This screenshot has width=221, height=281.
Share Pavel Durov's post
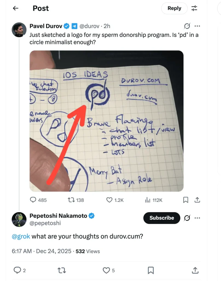[x=198, y=200]
